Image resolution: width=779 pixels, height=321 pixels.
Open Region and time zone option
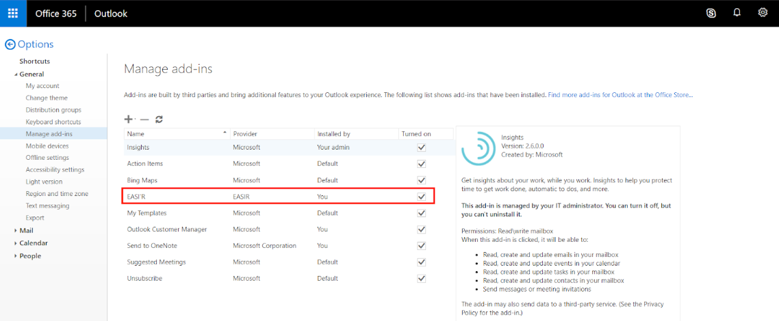tap(57, 194)
